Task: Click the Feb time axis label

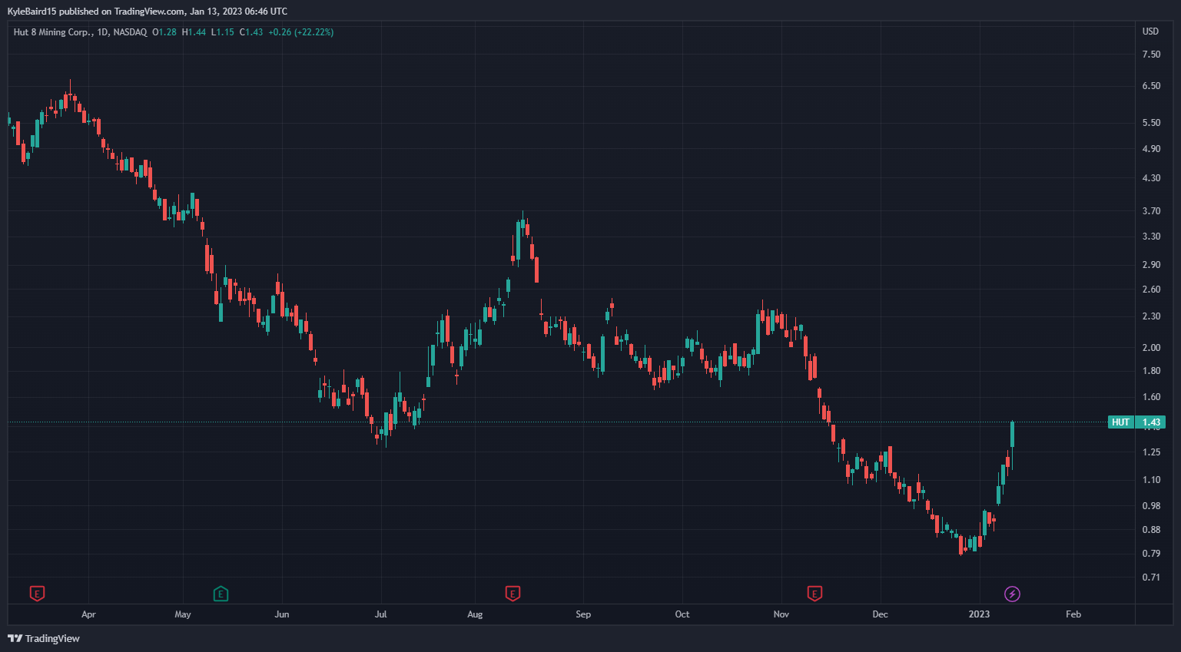Action: coord(1073,614)
